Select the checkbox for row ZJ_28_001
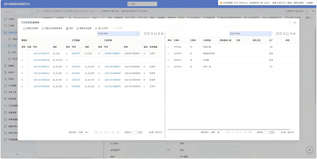Screen dimensions: 317x159 click(28, 67)
